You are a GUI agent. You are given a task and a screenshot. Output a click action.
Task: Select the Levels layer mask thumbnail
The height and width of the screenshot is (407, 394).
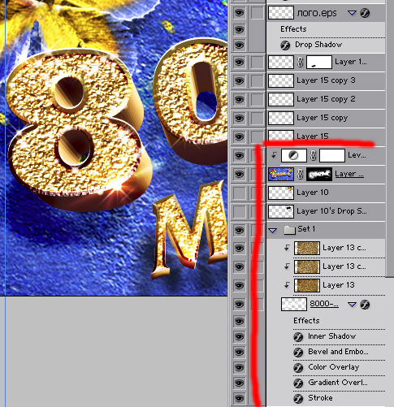click(x=332, y=155)
